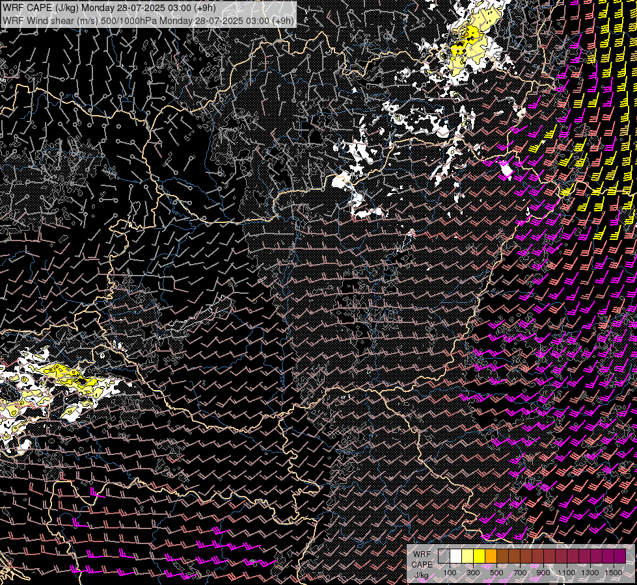Click the J/kg legend unit label
The width and height of the screenshot is (637, 585).
tap(422, 575)
